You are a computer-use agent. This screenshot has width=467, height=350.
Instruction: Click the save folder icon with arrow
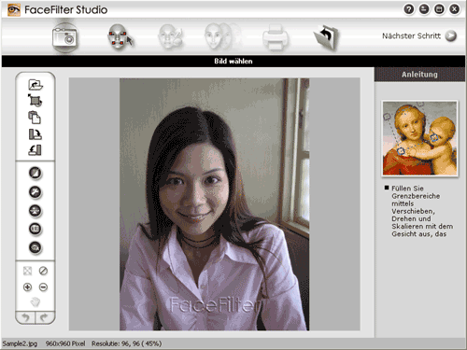click(x=326, y=37)
